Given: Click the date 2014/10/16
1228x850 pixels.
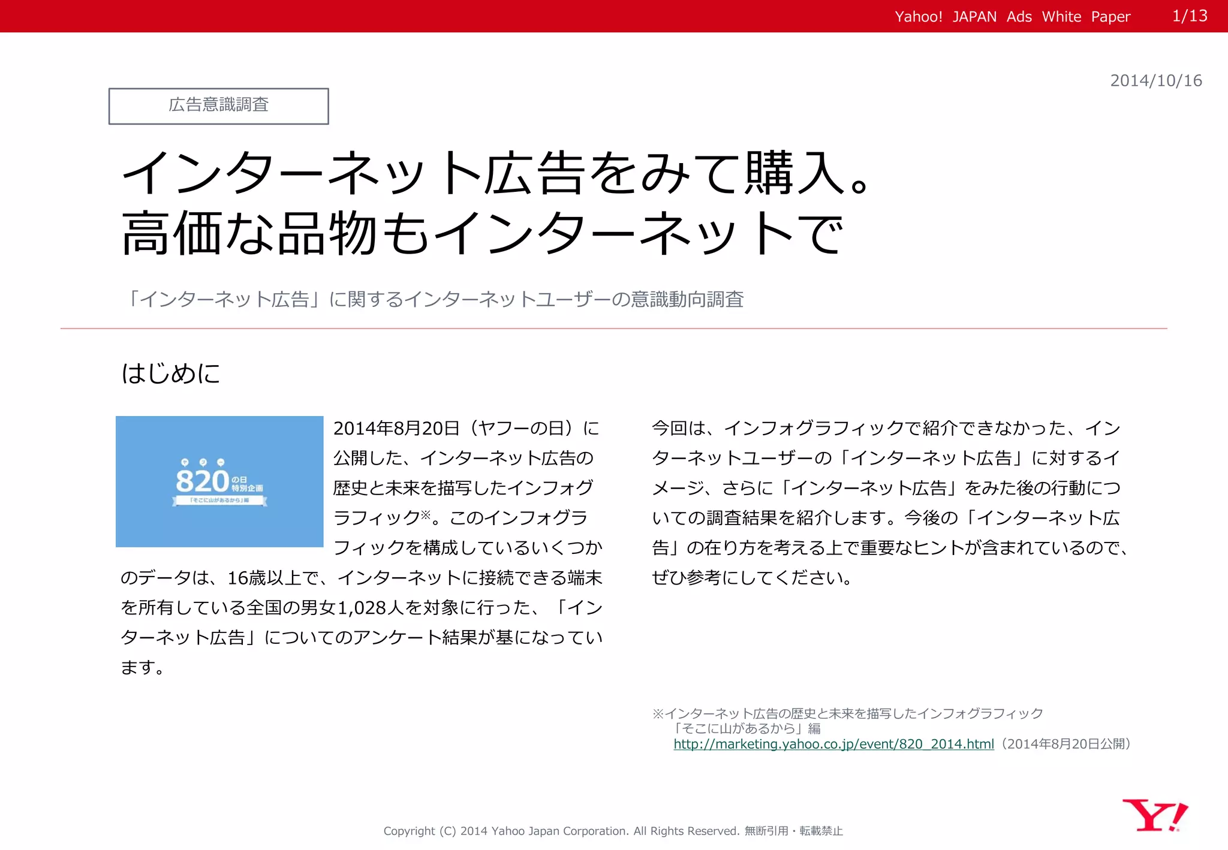Looking at the screenshot, I should coord(1156,80).
